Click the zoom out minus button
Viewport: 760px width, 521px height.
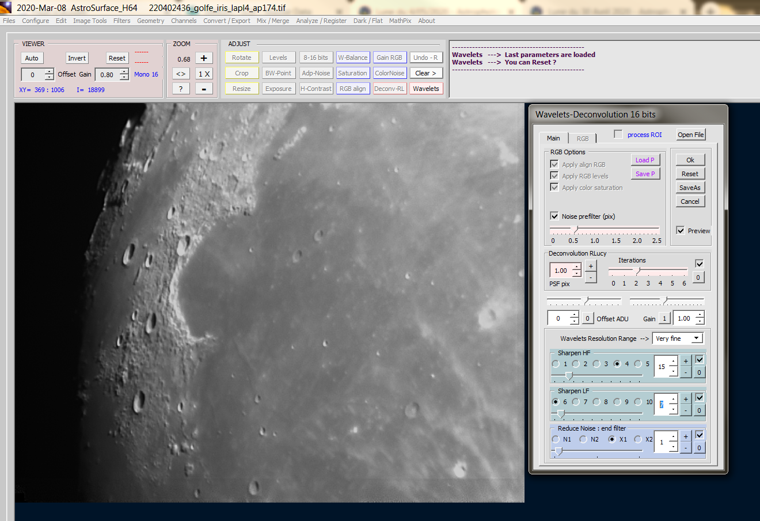(204, 89)
